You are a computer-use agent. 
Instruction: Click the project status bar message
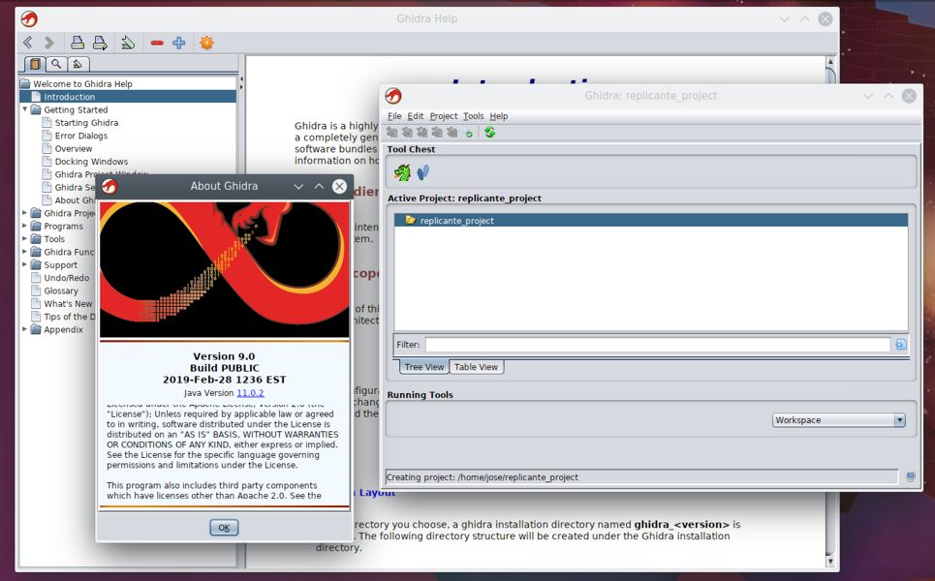[x=483, y=477]
